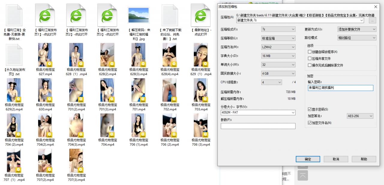This screenshot has width=384, height=185.
Task: Click inside the 输入密码 password field
Action: point(340,88)
